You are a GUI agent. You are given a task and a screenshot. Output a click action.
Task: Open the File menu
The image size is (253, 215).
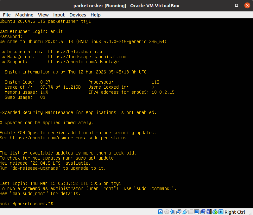coord(7,15)
